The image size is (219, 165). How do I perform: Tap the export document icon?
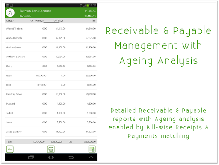[x=92, y=149]
